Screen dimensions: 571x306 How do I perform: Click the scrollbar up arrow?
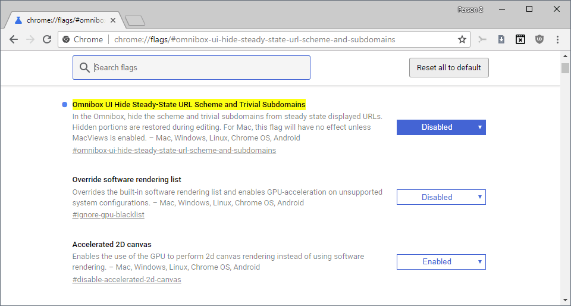point(565,56)
